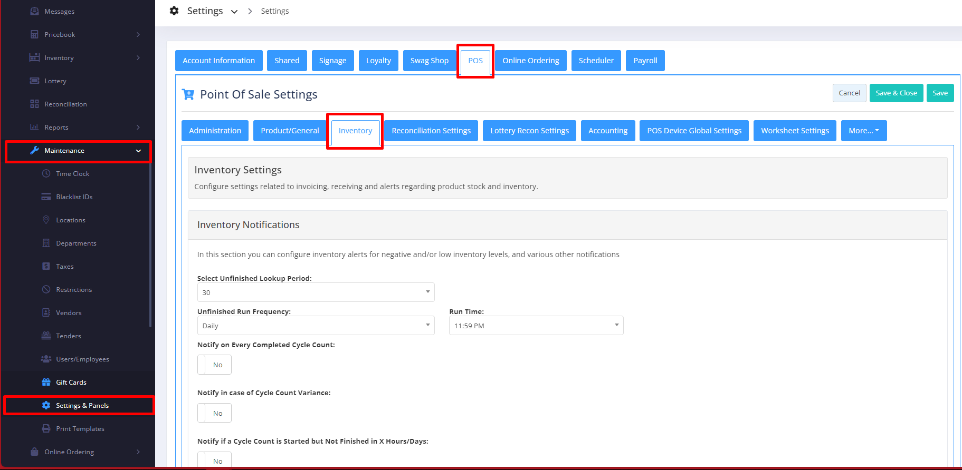Viewport: 962px width, 470px height.
Task: Click the Time Clock icon in sidebar
Action: pyautogui.click(x=46, y=173)
